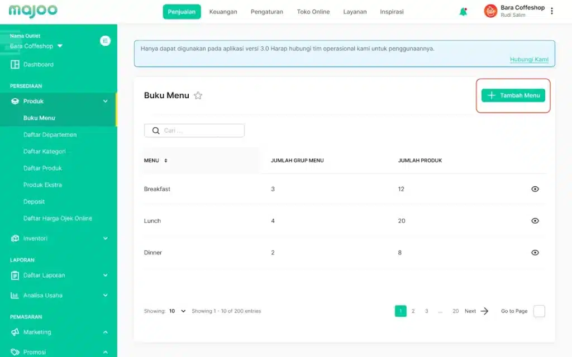Open Daftar Departemen in sidebar

[x=50, y=135]
